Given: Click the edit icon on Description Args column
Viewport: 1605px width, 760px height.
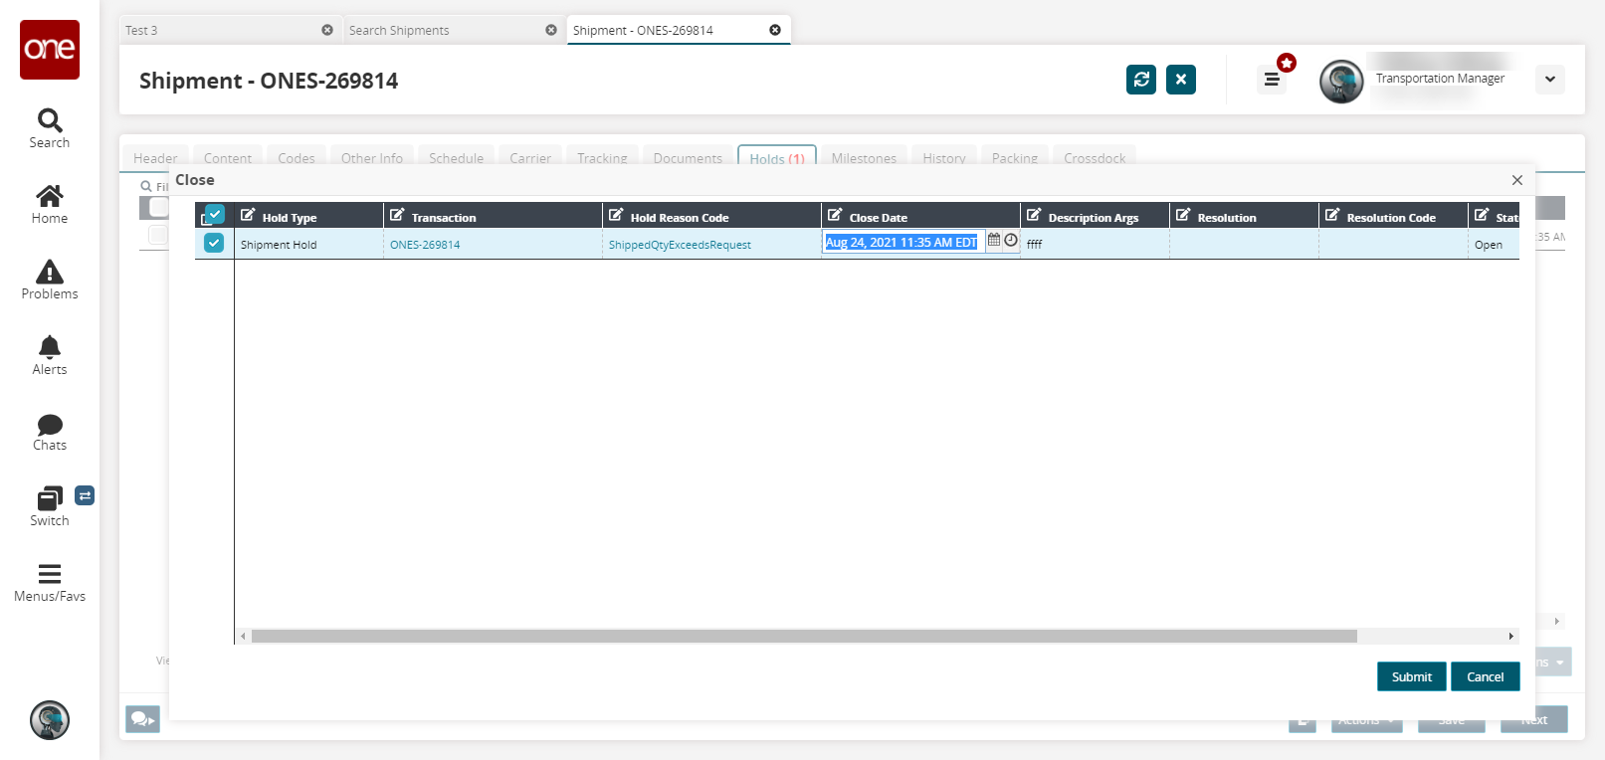Looking at the screenshot, I should [x=1034, y=215].
